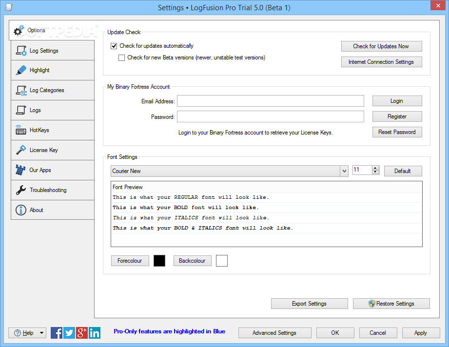
Task: Click the Cancel button
Action: [378, 333]
